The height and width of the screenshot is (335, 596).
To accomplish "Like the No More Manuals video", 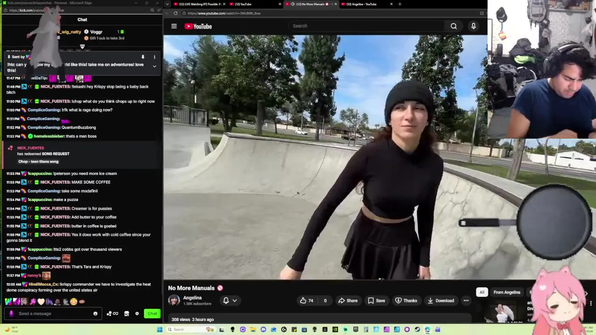I will pyautogui.click(x=307, y=301).
